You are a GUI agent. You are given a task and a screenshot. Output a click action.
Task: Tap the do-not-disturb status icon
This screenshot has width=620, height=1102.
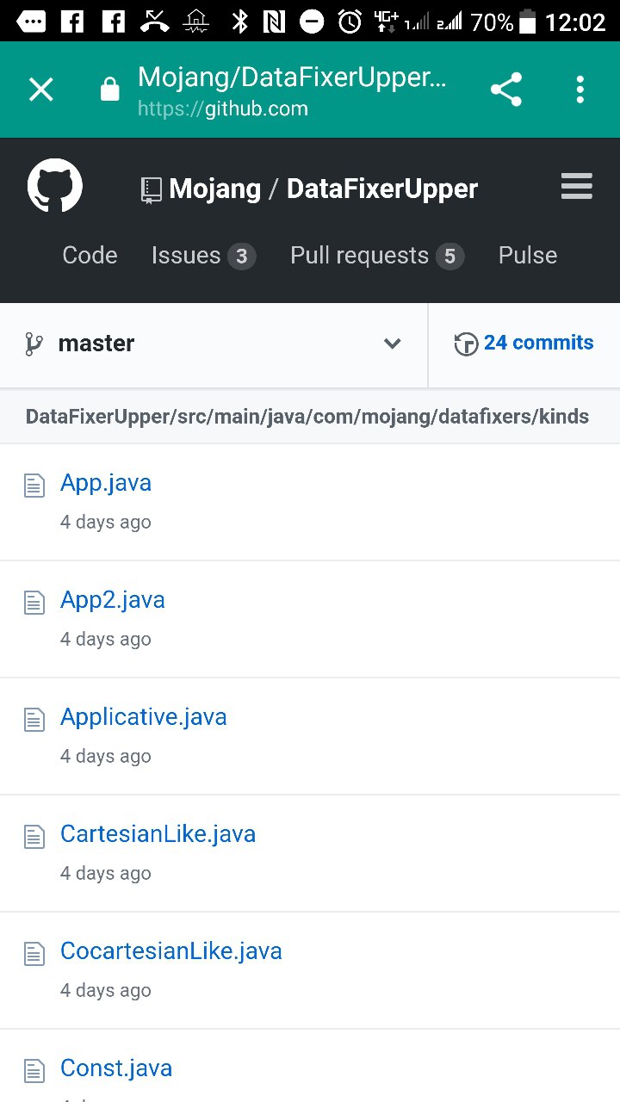pyautogui.click(x=312, y=22)
